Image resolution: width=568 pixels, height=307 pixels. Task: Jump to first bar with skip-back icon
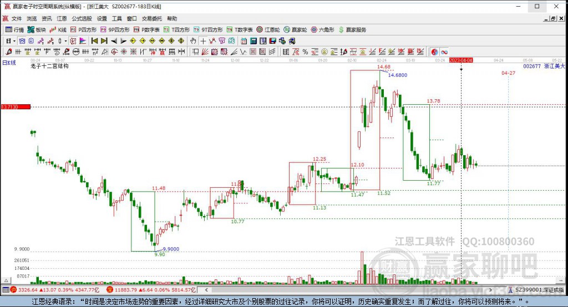coord(94,41)
